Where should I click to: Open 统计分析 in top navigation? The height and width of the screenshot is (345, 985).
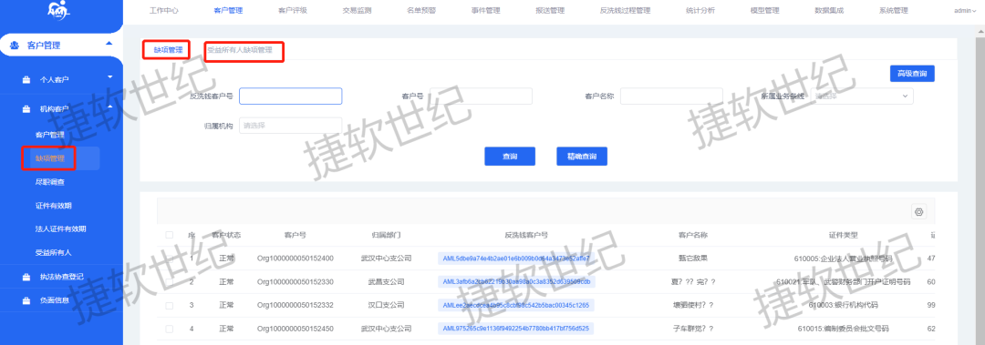[700, 11]
